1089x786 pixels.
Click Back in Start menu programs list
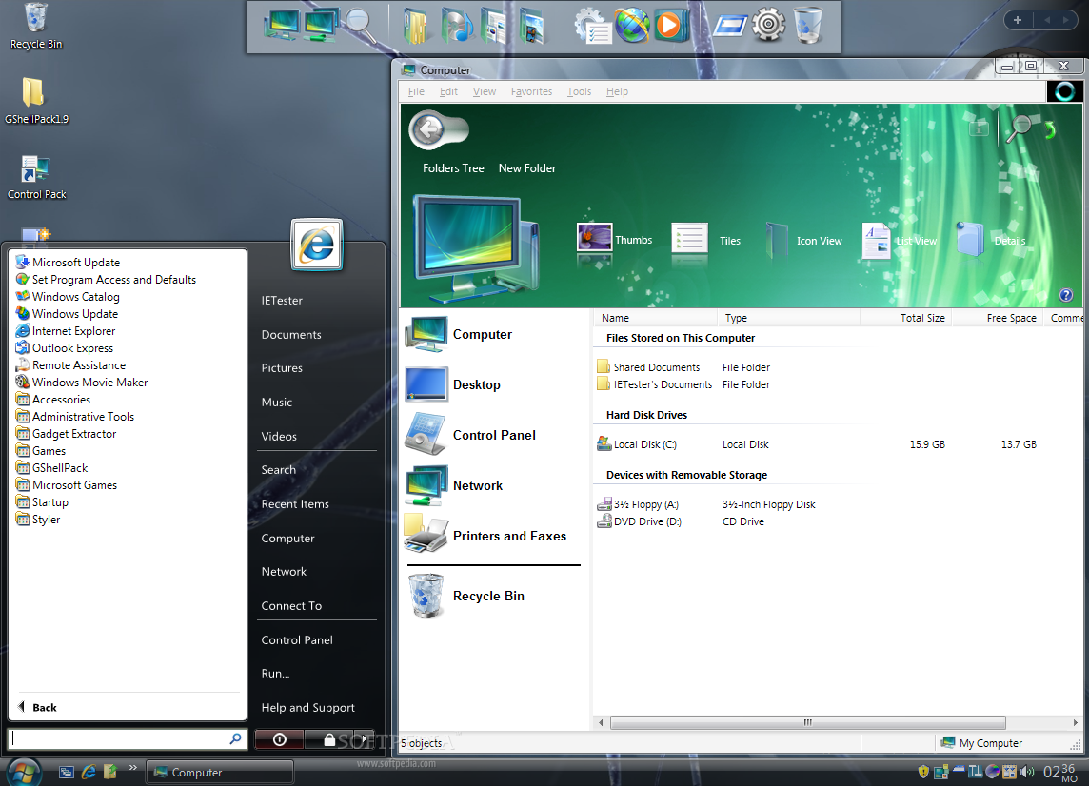38,708
